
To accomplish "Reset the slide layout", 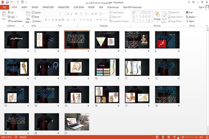I will click(x=36, y=17).
